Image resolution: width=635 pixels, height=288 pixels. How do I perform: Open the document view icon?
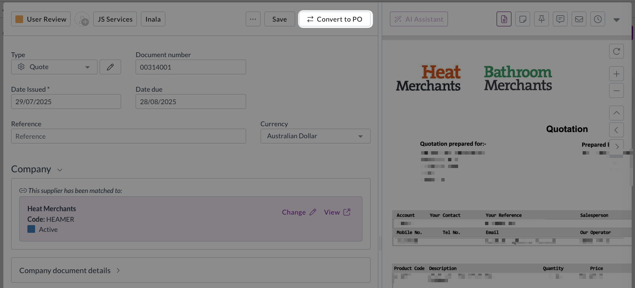pyautogui.click(x=504, y=19)
